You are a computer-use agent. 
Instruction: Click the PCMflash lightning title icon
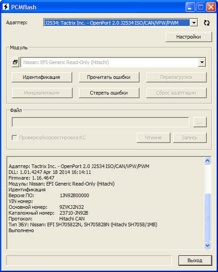(x=6, y=7)
